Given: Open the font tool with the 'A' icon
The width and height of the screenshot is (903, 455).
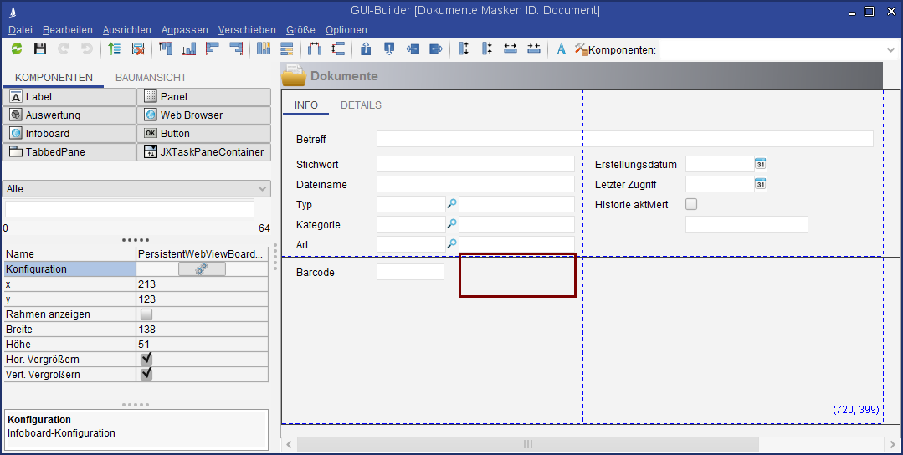Looking at the screenshot, I should tap(562, 49).
